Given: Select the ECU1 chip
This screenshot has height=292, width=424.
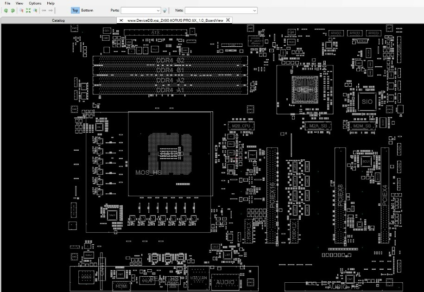Looking at the screenshot, I should coord(366,161).
